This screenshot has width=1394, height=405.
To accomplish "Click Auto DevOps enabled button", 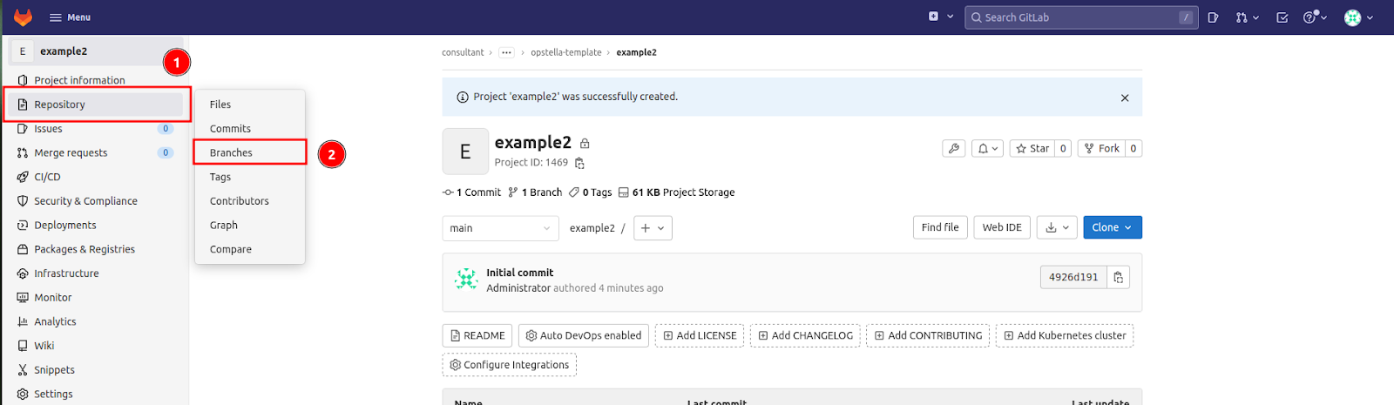I will 584,335.
